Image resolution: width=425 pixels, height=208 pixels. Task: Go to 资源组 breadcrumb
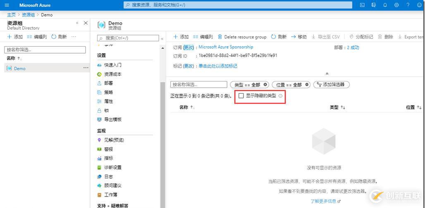28,15
